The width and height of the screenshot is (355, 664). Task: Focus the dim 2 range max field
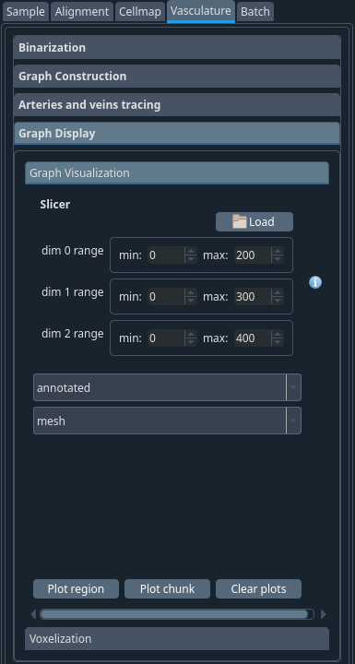pyautogui.click(x=253, y=338)
